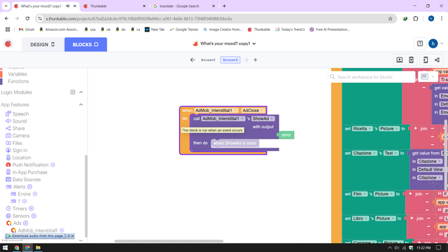
Task: Switch to translate - Google Search tab
Action: pyautogui.click(x=183, y=6)
